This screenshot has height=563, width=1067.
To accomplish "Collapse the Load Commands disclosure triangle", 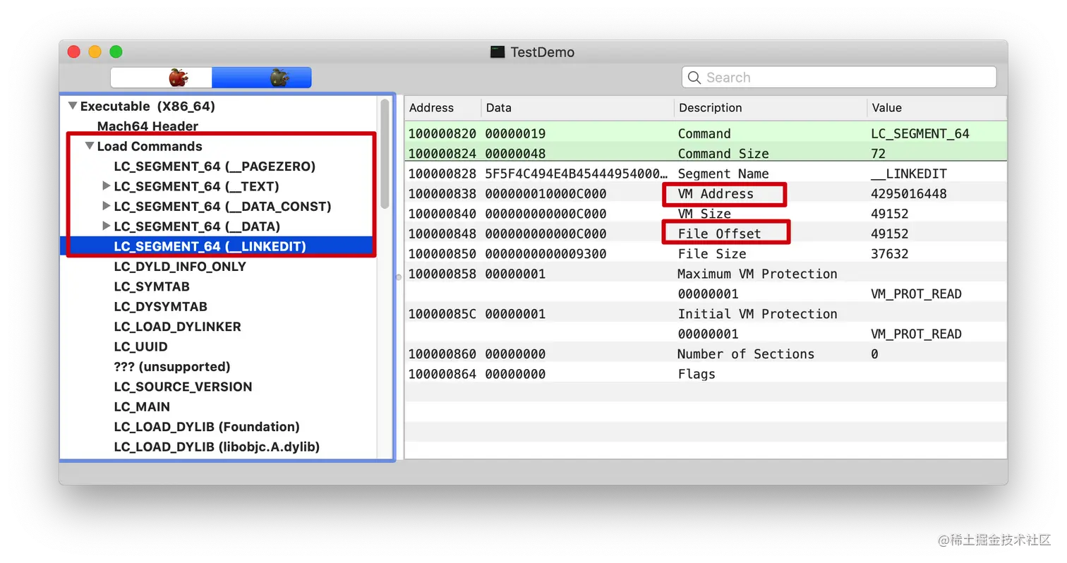I will tap(89, 146).
